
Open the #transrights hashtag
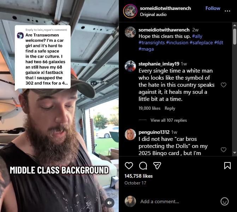(x=152, y=42)
